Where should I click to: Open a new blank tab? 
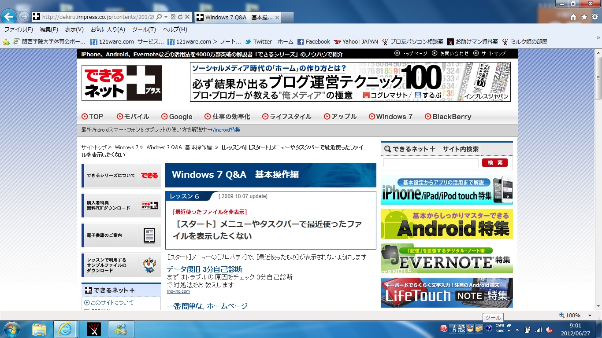tap(287, 18)
